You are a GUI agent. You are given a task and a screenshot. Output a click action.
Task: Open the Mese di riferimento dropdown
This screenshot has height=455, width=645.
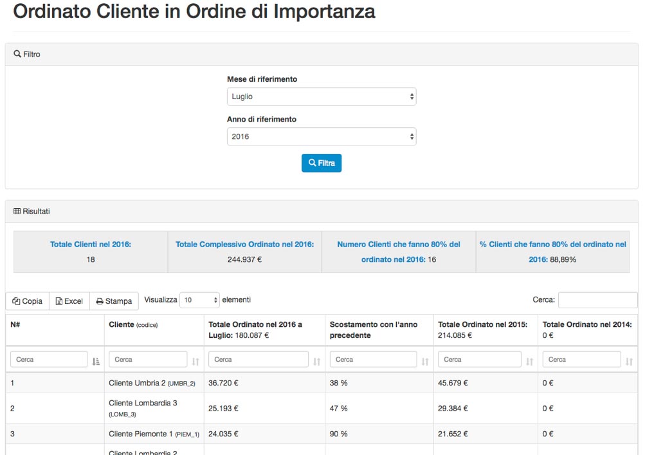pos(322,97)
